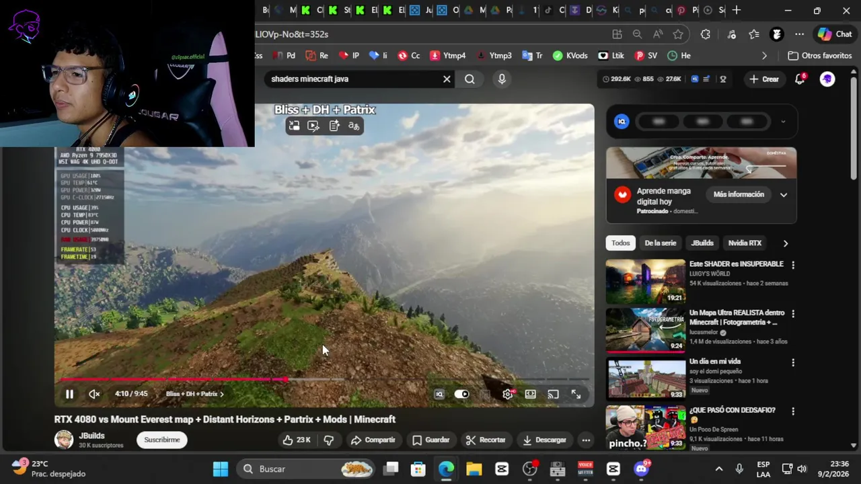
Task: Click the Crear create button
Action: coord(764,79)
